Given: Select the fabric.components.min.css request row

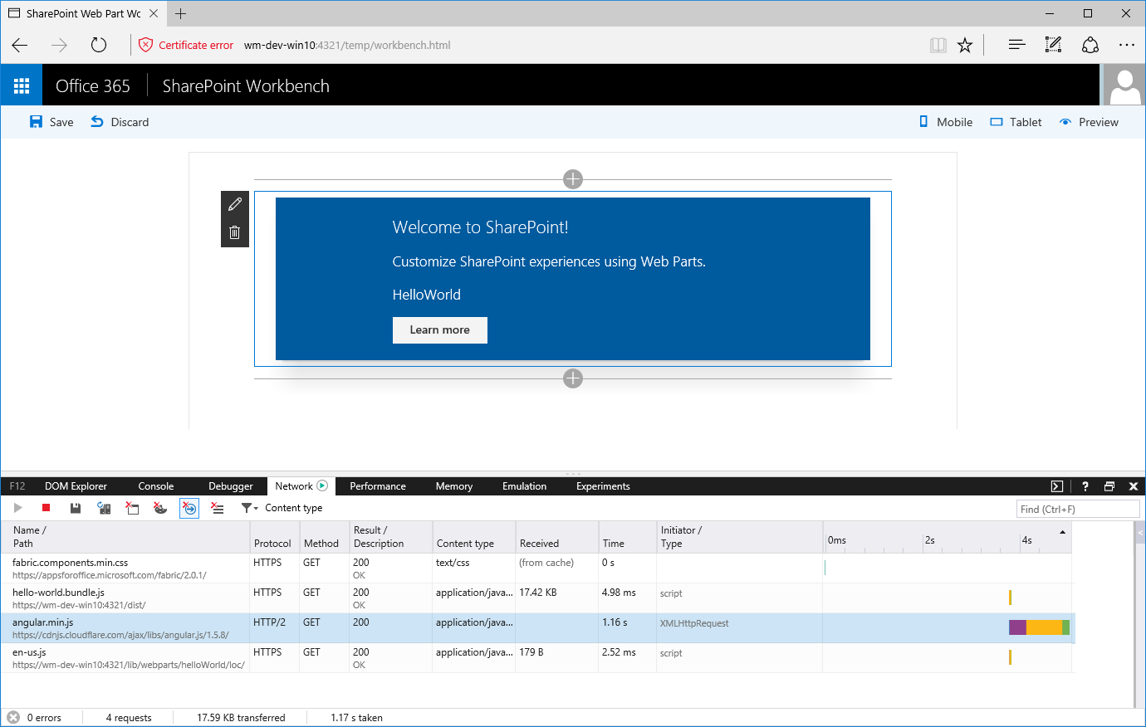Looking at the screenshot, I should (x=536, y=568).
